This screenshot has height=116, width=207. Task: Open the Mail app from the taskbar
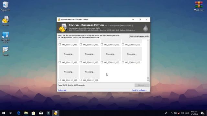pyautogui.click(x=41, y=113)
